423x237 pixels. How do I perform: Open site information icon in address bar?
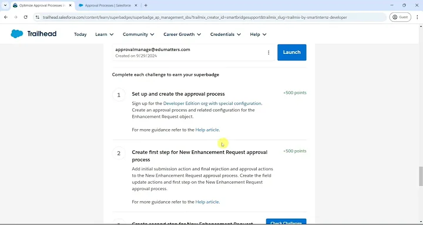click(x=38, y=17)
